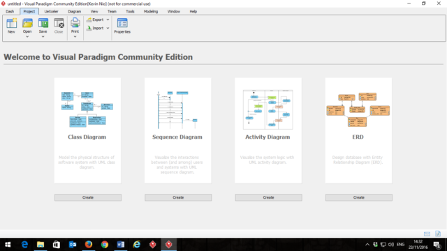The height and width of the screenshot is (251, 447).
Task: Expand the Save dropdown arrow
Action: (x=43, y=37)
